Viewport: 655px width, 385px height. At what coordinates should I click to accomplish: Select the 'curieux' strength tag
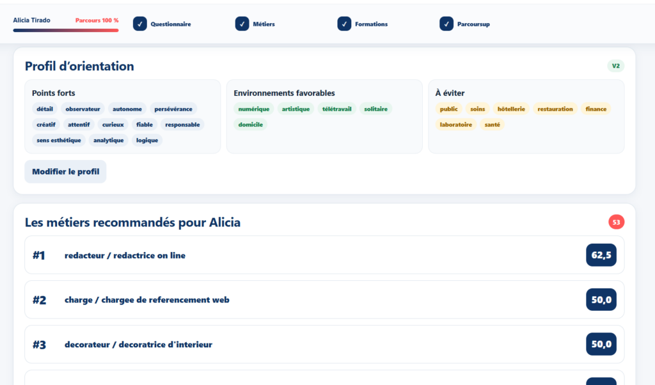click(113, 125)
